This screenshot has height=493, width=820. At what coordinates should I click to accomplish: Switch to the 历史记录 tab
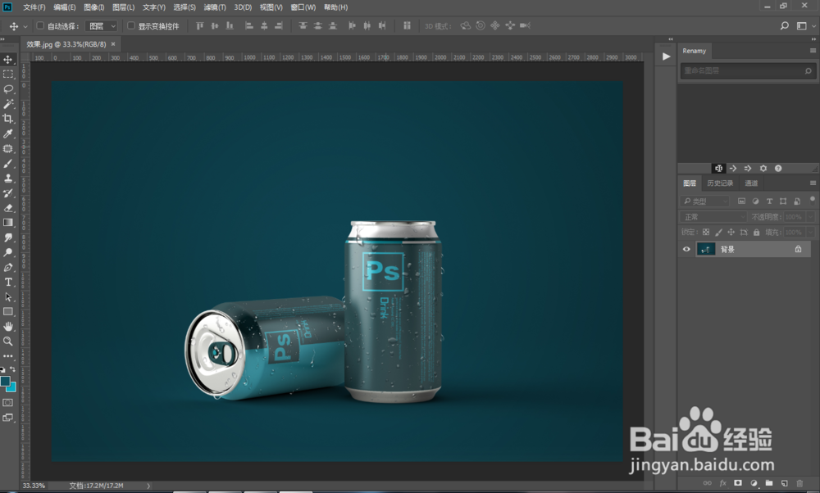(720, 183)
